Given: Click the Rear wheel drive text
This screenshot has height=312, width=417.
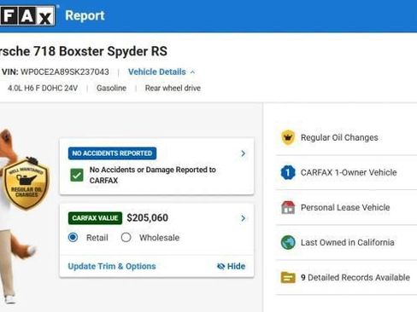Looking at the screenshot, I should point(173,88).
